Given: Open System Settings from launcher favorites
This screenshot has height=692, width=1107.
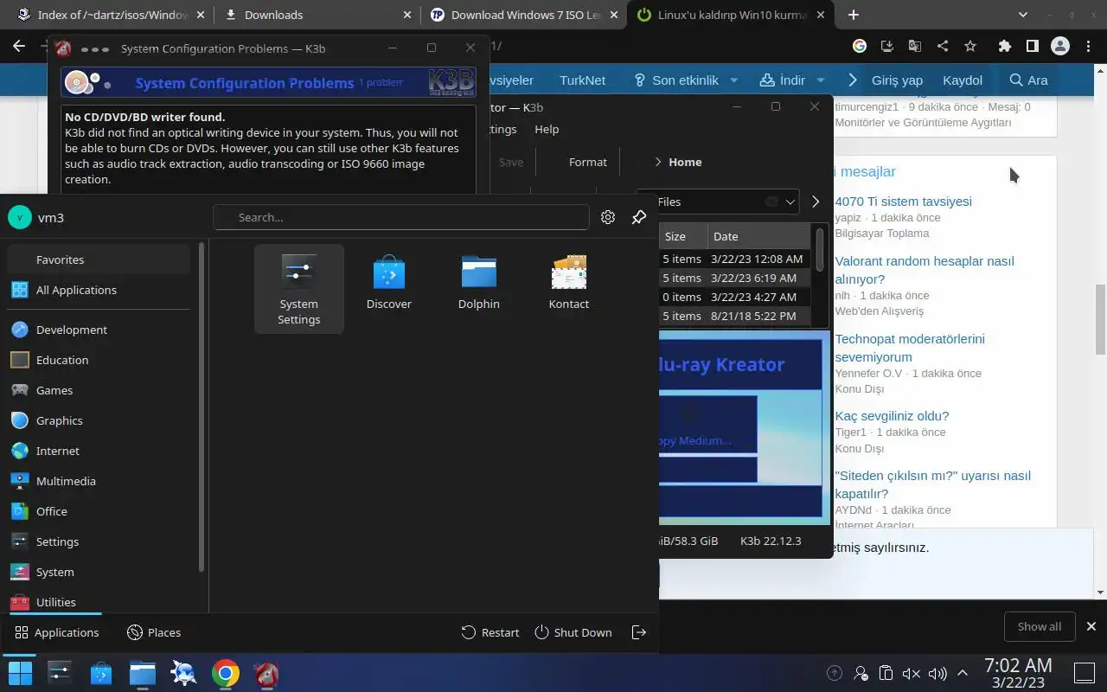Looking at the screenshot, I should tap(299, 288).
